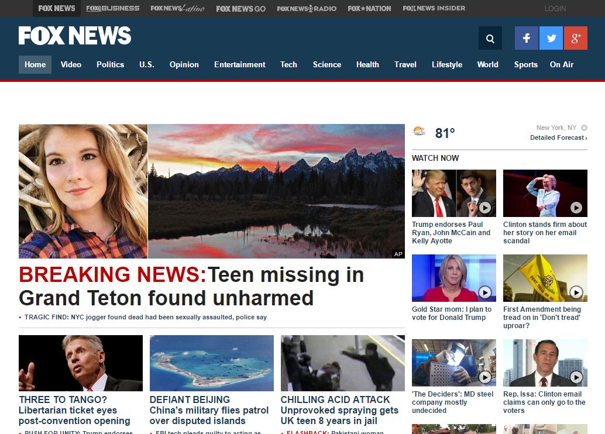Open Clinton stands firm caption link
This screenshot has width=605, height=434.
click(x=545, y=233)
